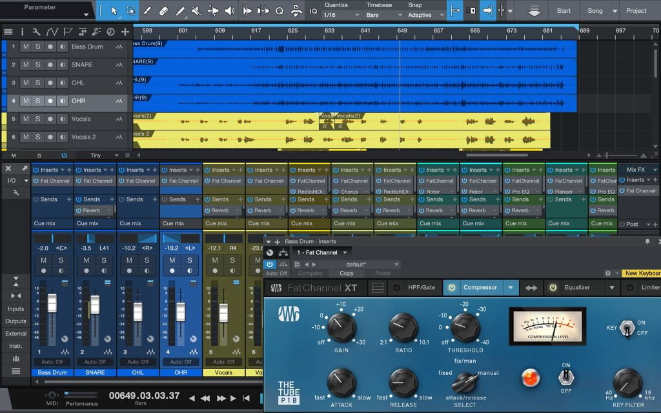
Task: Show Inputs in the mixer
Action: pos(16,309)
